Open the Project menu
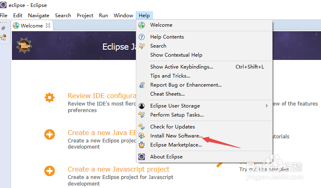 coord(85,16)
